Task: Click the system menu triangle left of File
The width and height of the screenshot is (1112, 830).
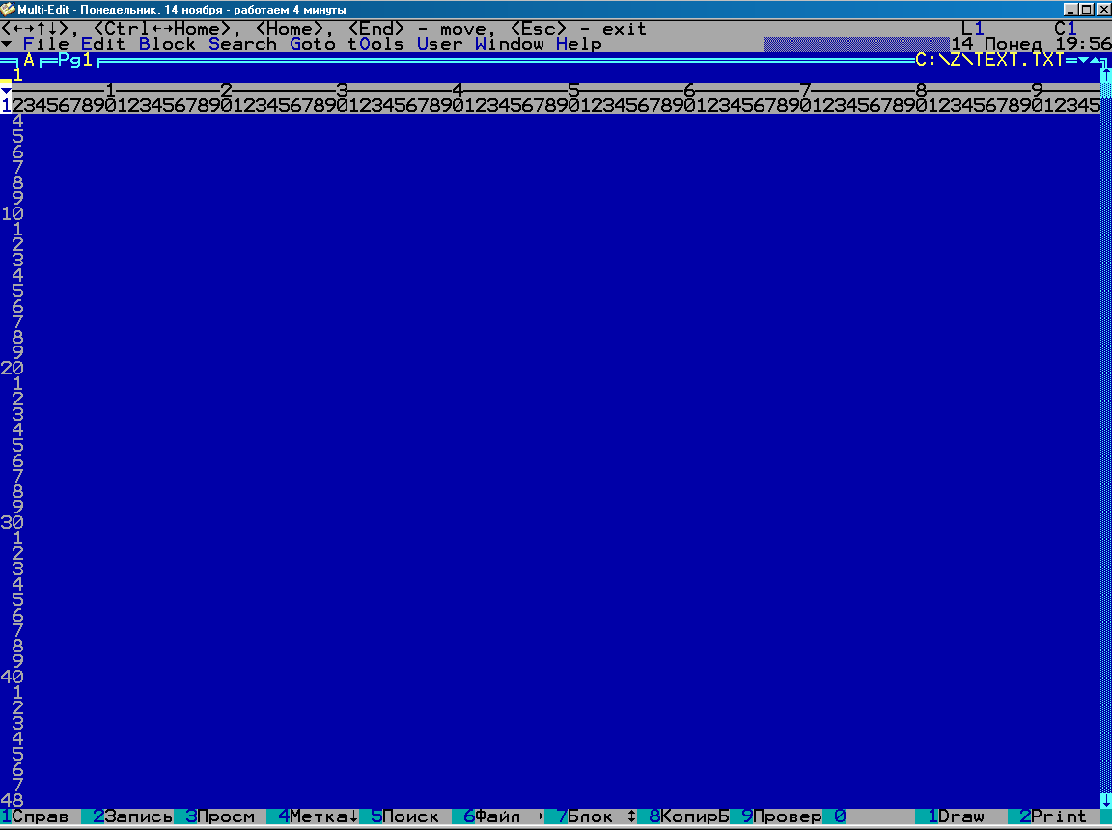Action: [7, 44]
